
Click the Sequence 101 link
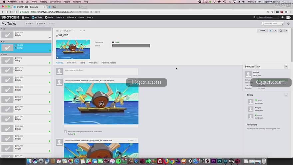(116, 42)
